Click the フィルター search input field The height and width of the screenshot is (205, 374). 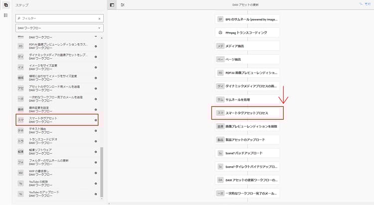(59, 18)
